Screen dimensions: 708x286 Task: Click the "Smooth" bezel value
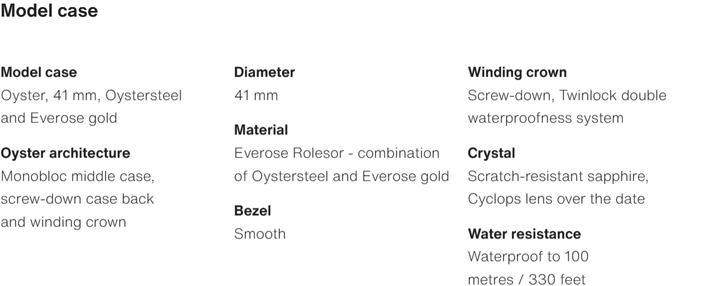[x=260, y=234]
